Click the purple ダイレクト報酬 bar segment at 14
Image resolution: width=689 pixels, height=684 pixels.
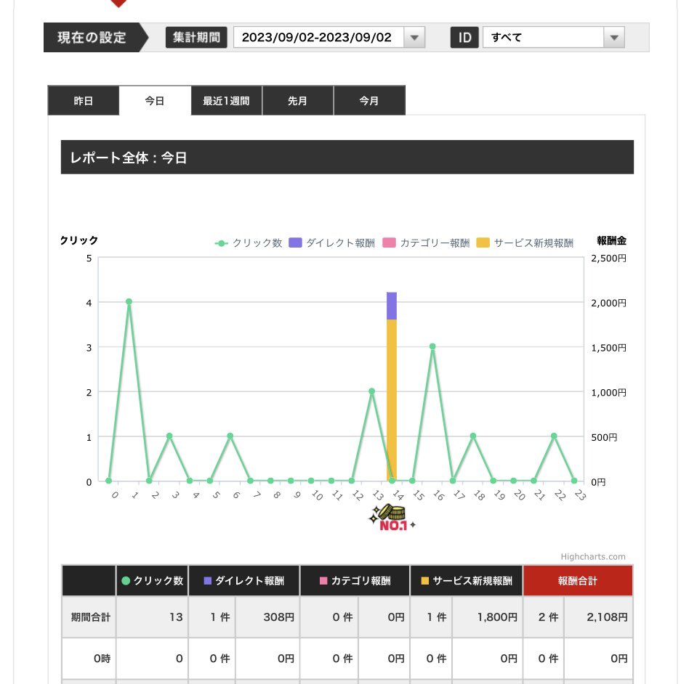[392, 306]
